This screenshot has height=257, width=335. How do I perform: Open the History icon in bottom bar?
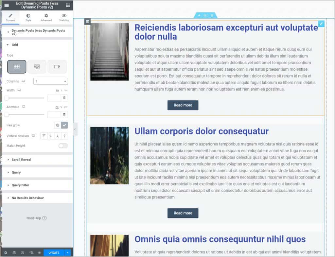click(x=23, y=253)
